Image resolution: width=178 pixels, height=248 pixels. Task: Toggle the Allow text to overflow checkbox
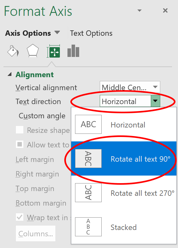[x=20, y=144]
